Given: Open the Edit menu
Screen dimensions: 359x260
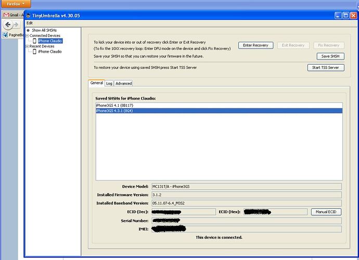Looking at the screenshot, I should tap(30, 23).
